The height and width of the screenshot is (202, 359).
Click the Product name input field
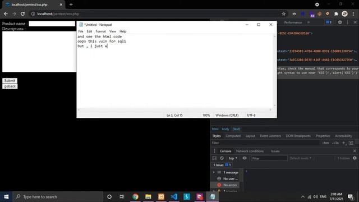(52, 24)
